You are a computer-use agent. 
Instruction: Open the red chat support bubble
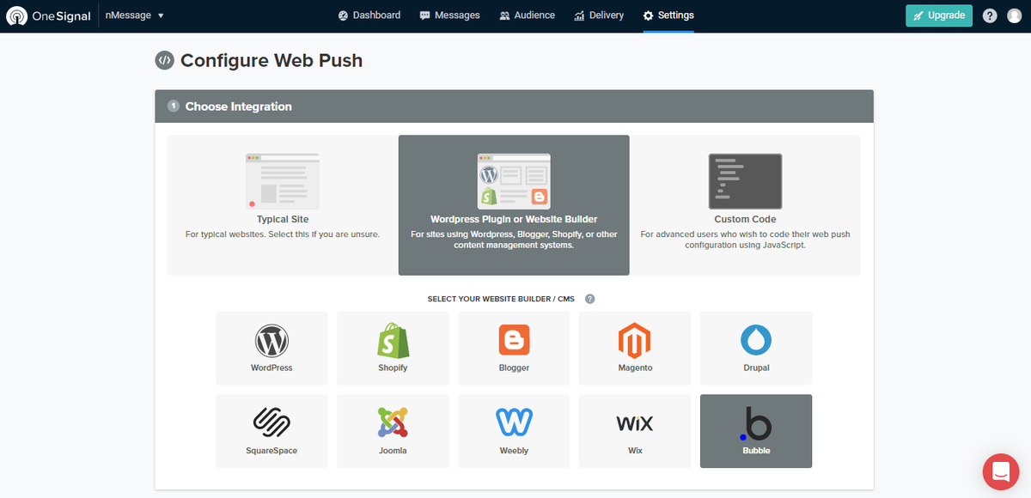(x=1000, y=471)
